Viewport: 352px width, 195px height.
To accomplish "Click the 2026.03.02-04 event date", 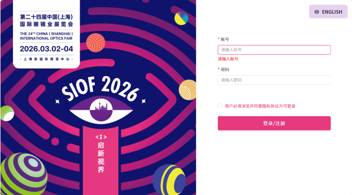I will (47, 49).
